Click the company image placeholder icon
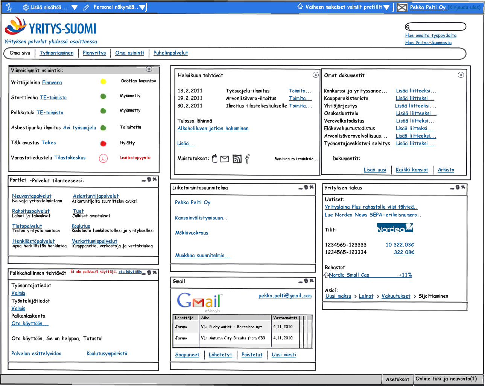 tap(402, 8)
